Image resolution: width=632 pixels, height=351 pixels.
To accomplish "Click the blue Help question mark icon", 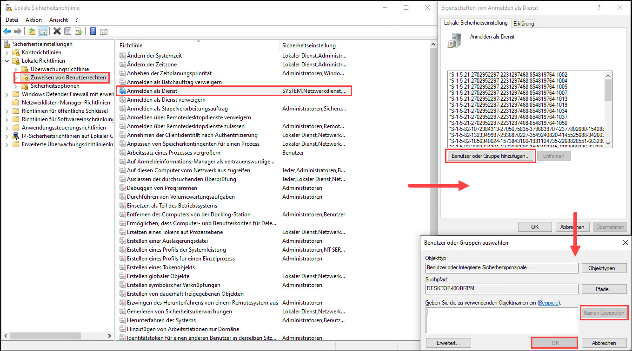I will click(93, 32).
